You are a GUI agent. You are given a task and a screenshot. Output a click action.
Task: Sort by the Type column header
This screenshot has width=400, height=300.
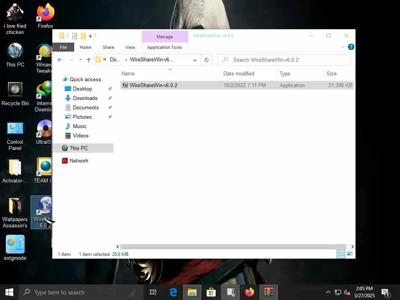point(300,73)
